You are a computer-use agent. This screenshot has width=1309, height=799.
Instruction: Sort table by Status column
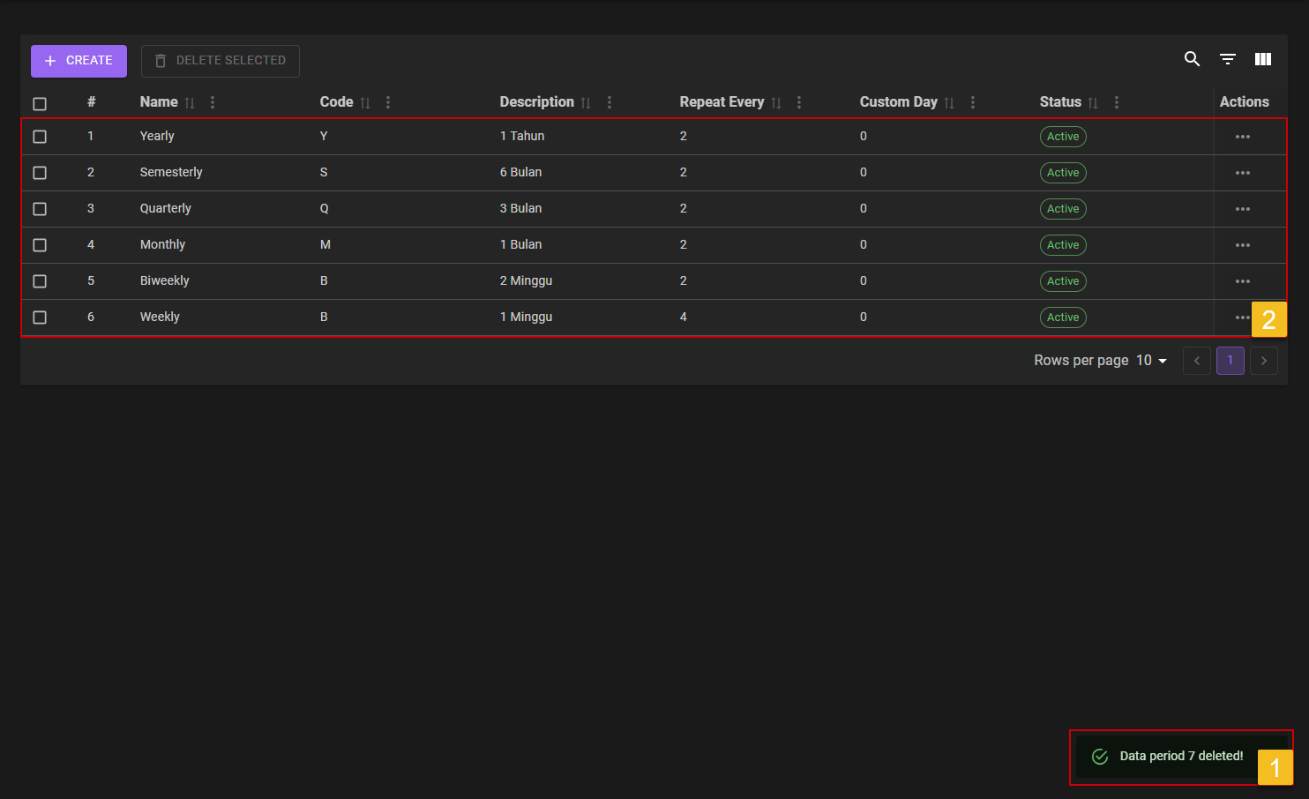click(1093, 103)
